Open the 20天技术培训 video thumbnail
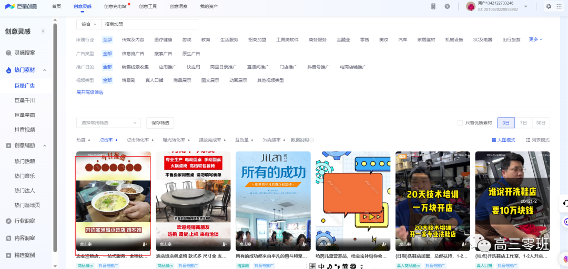Viewport: 568px width, 269px height. click(x=433, y=201)
